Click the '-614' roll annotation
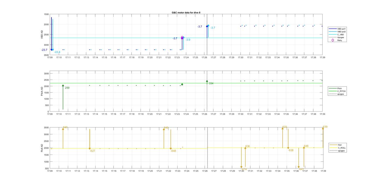This screenshot has height=189, width=383. [x=244, y=169]
